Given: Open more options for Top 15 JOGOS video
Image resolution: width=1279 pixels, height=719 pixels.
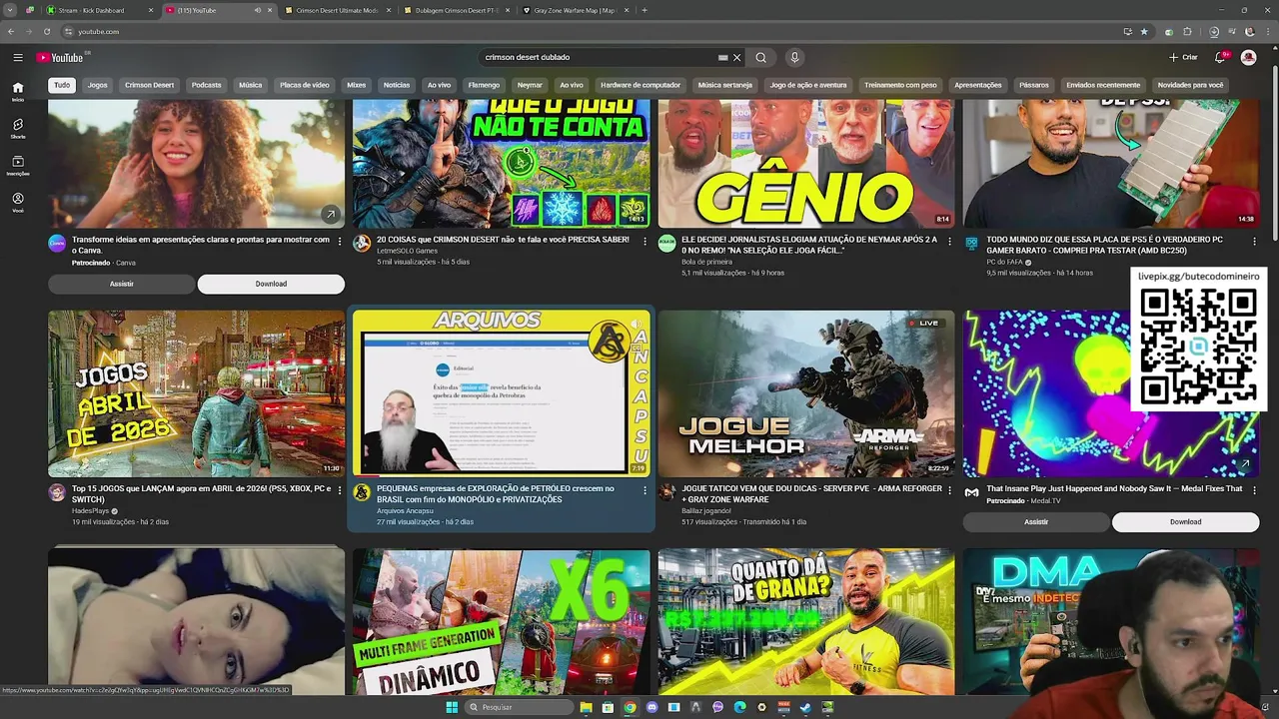Looking at the screenshot, I should click(340, 490).
